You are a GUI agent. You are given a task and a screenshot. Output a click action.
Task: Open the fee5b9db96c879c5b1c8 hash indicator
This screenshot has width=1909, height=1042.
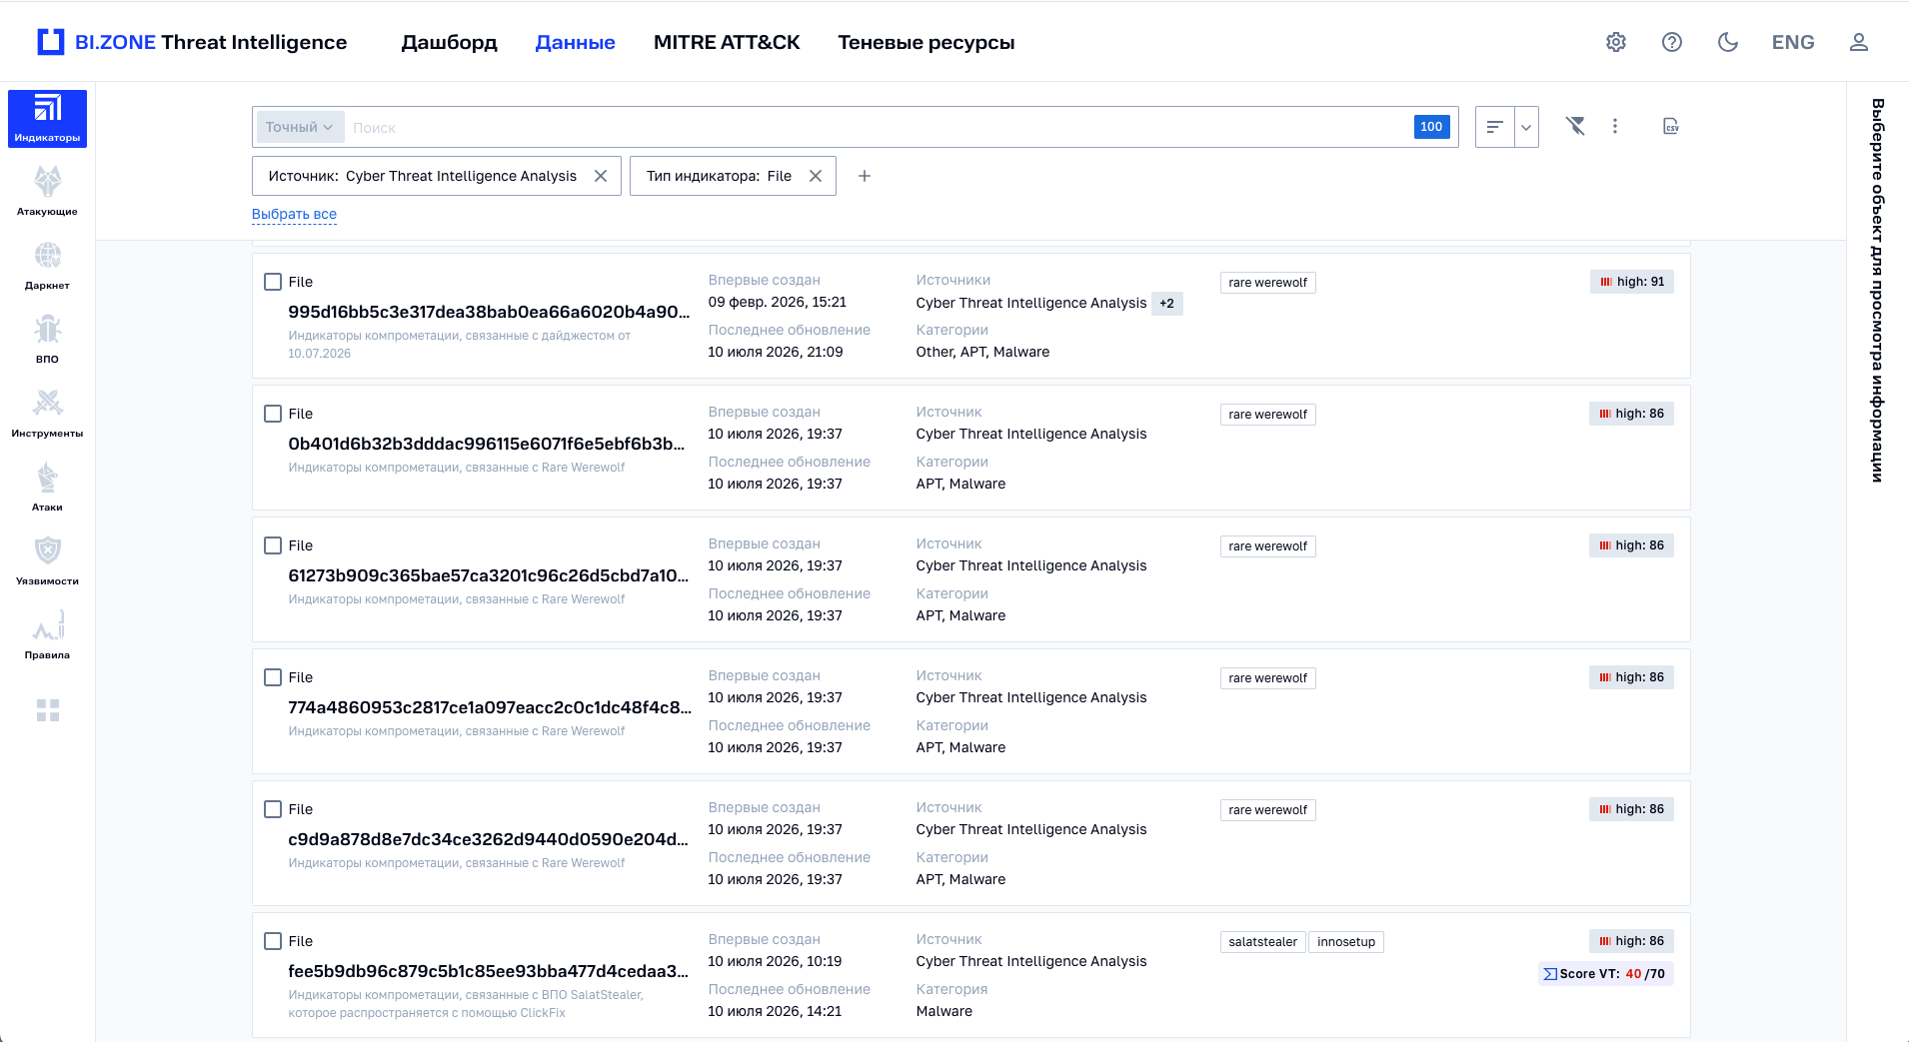tap(488, 971)
